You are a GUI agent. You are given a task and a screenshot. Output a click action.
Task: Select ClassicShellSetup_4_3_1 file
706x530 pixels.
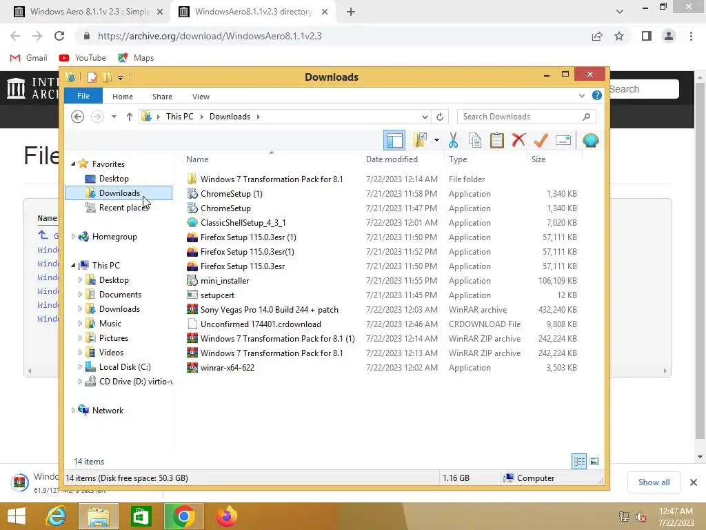click(243, 223)
